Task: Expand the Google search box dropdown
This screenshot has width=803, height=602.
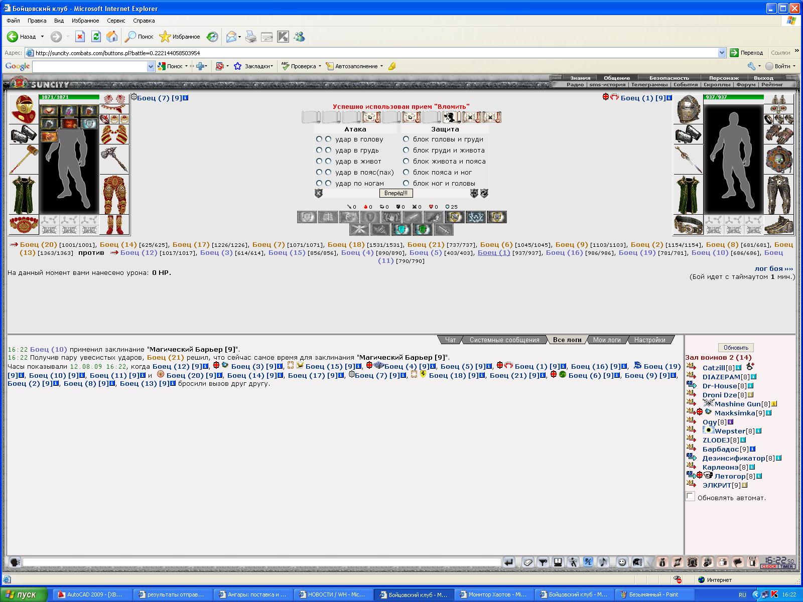Action: coord(151,66)
